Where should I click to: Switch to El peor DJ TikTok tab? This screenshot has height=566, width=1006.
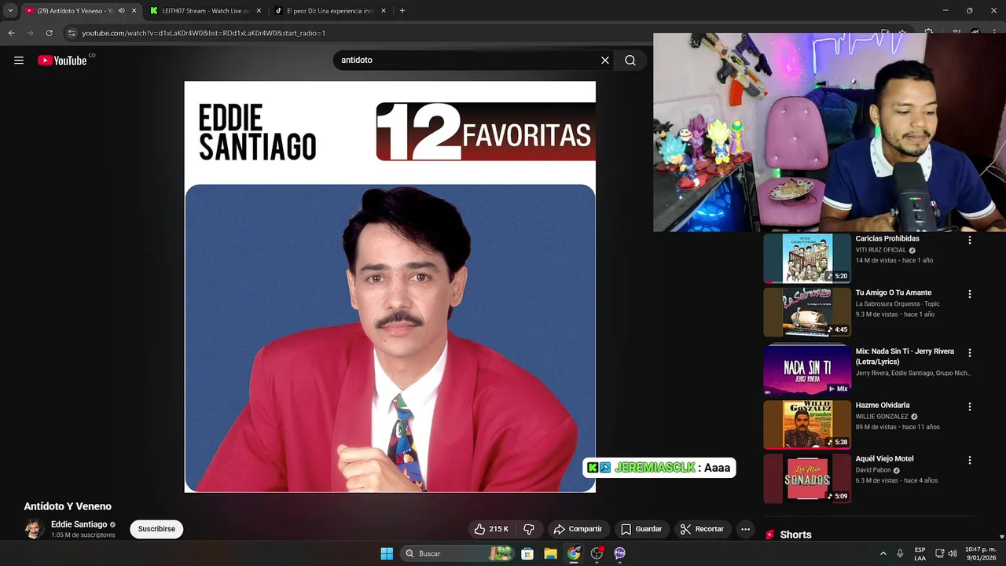(x=330, y=11)
